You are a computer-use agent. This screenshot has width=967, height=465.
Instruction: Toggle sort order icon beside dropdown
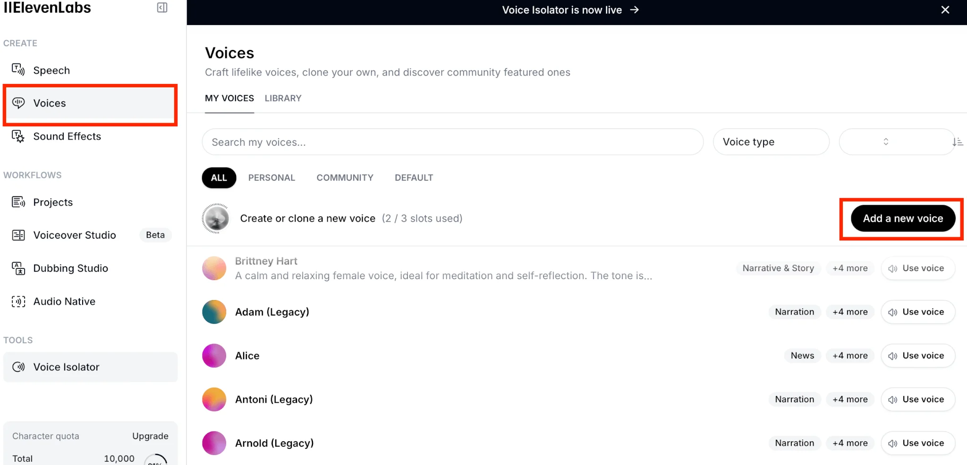(958, 142)
